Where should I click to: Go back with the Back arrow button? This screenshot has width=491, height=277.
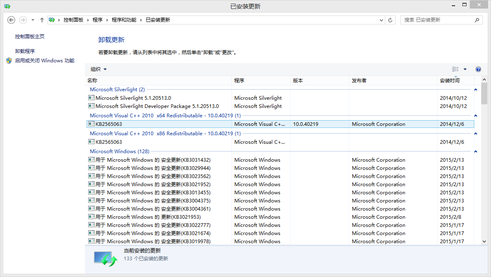pos(11,20)
